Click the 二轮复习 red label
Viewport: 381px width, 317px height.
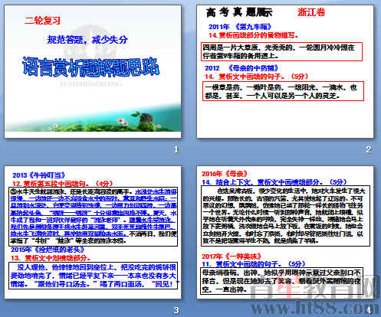click(42, 21)
